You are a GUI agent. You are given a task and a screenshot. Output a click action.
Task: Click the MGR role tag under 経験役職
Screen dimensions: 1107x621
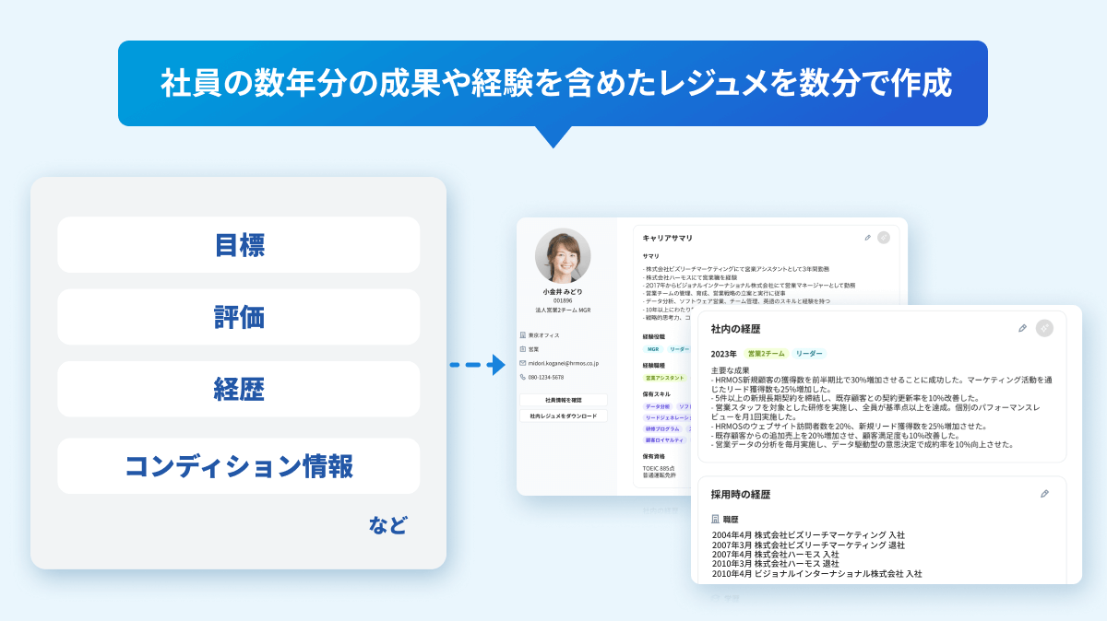[x=651, y=348]
